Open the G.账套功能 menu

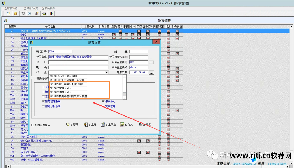[11, 8]
